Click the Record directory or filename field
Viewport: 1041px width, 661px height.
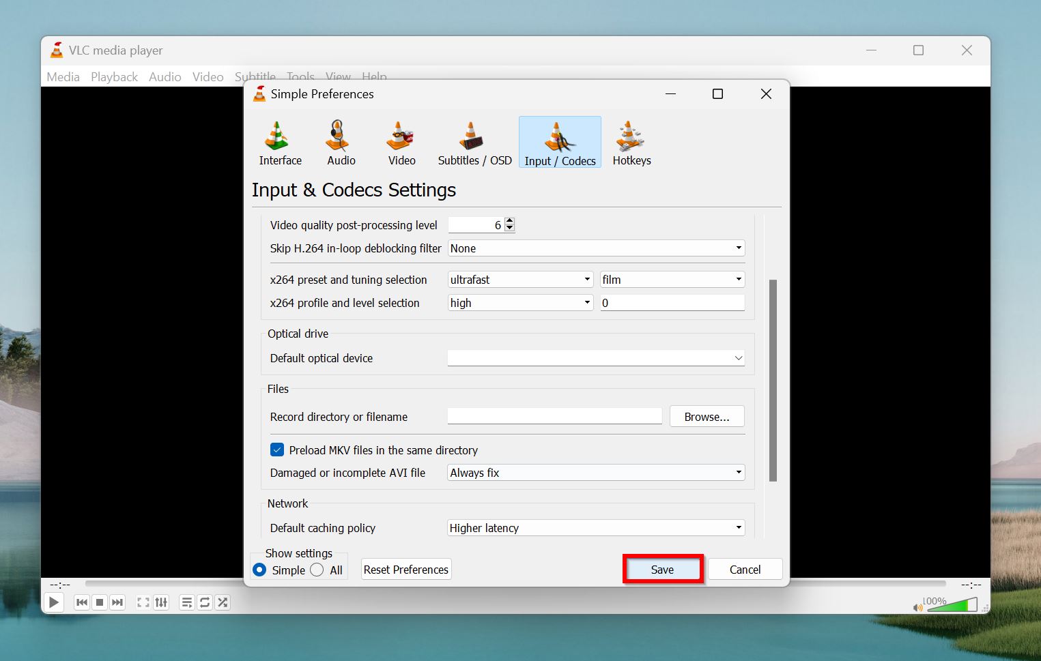(554, 416)
